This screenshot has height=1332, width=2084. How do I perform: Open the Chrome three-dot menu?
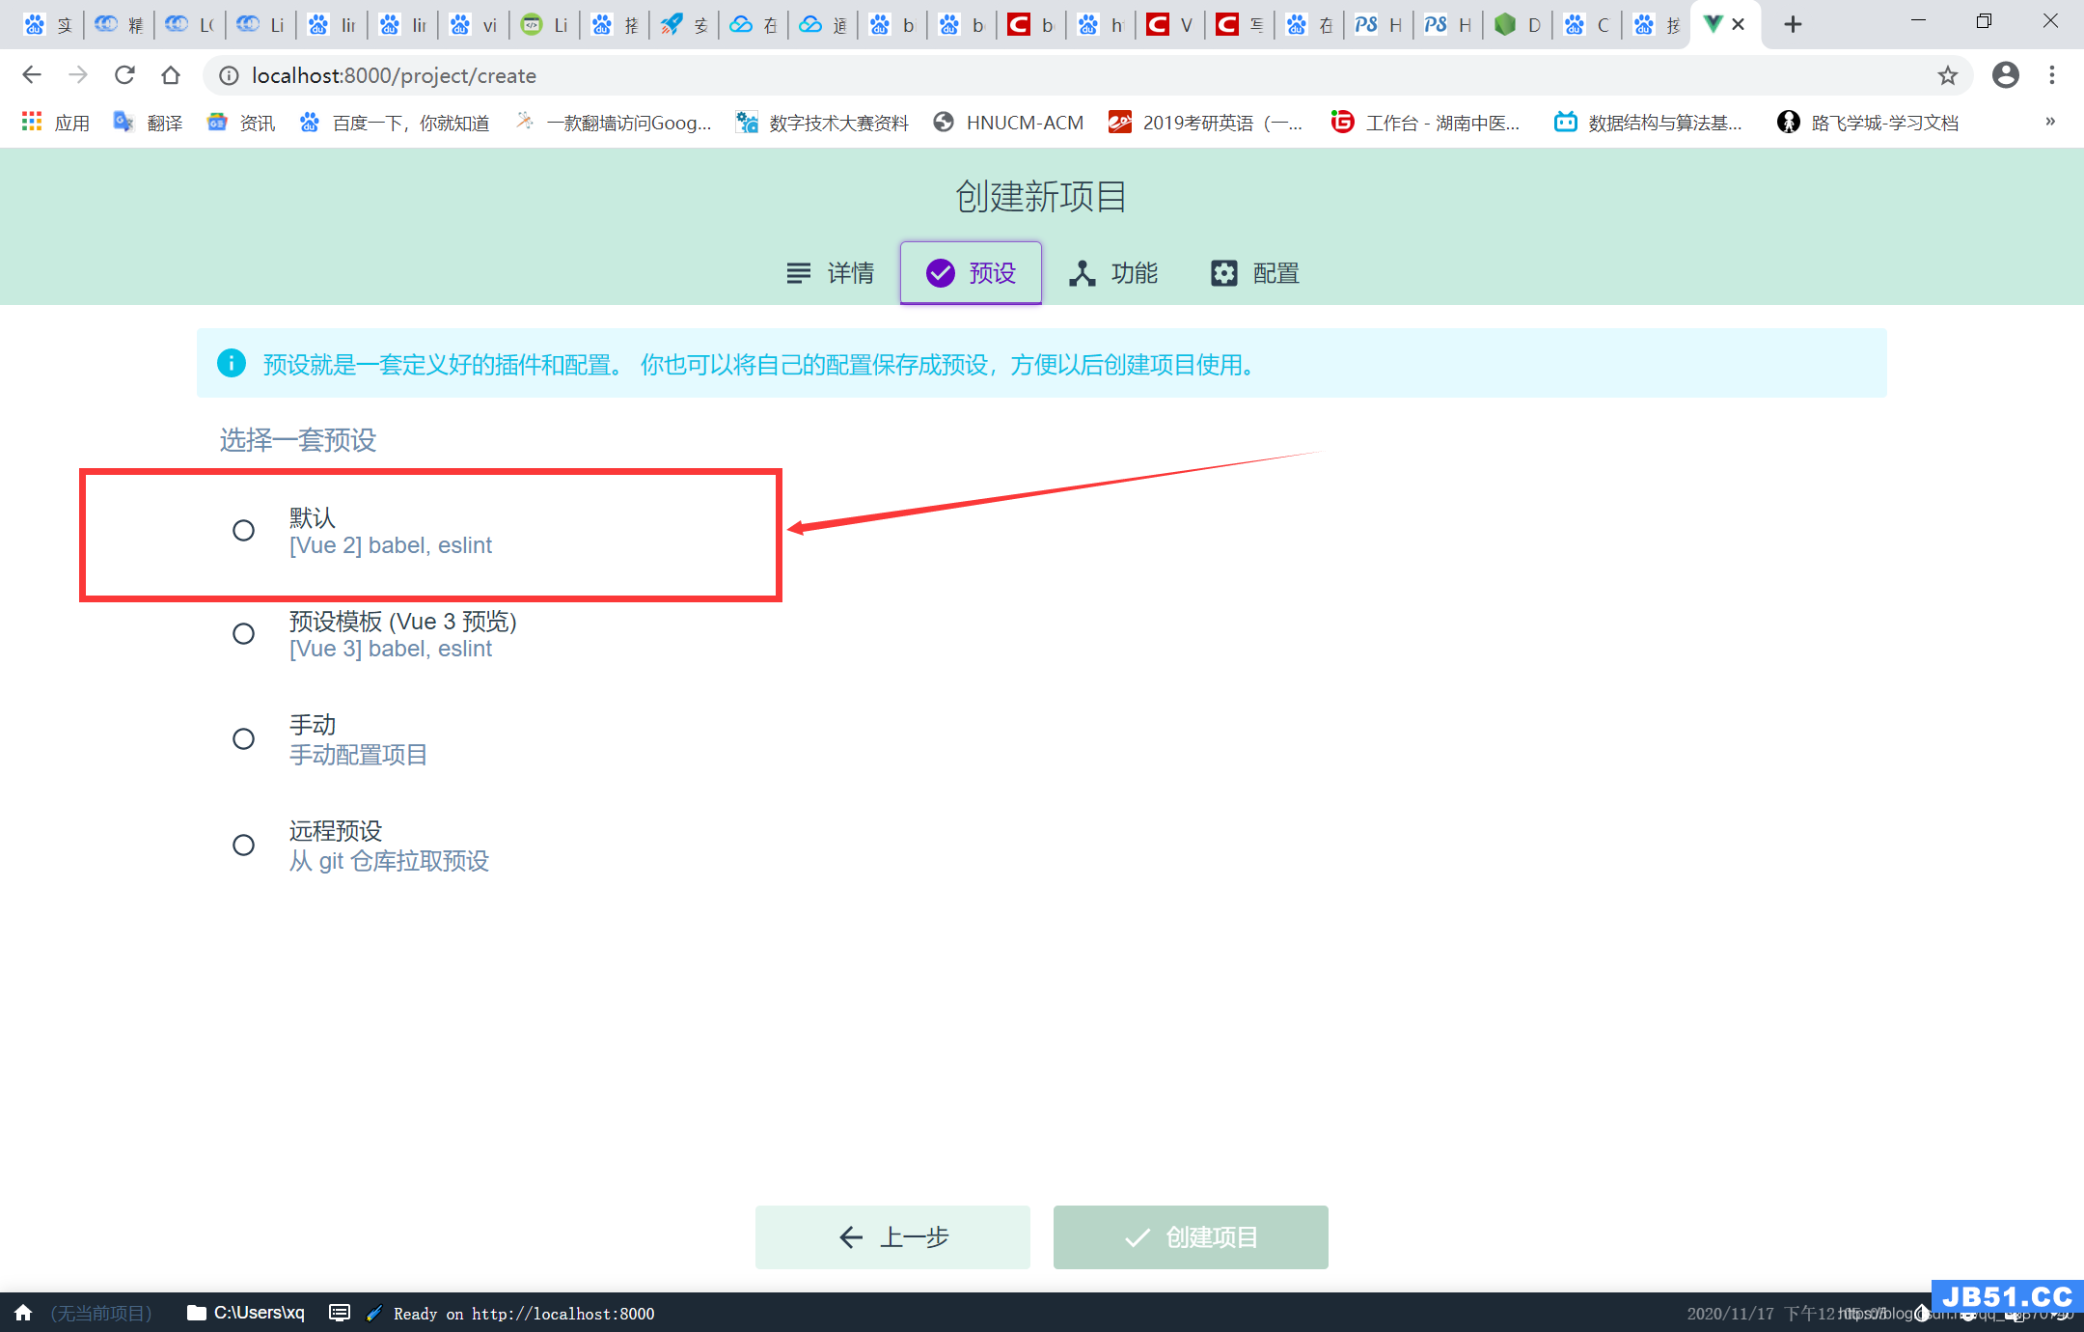[2052, 75]
